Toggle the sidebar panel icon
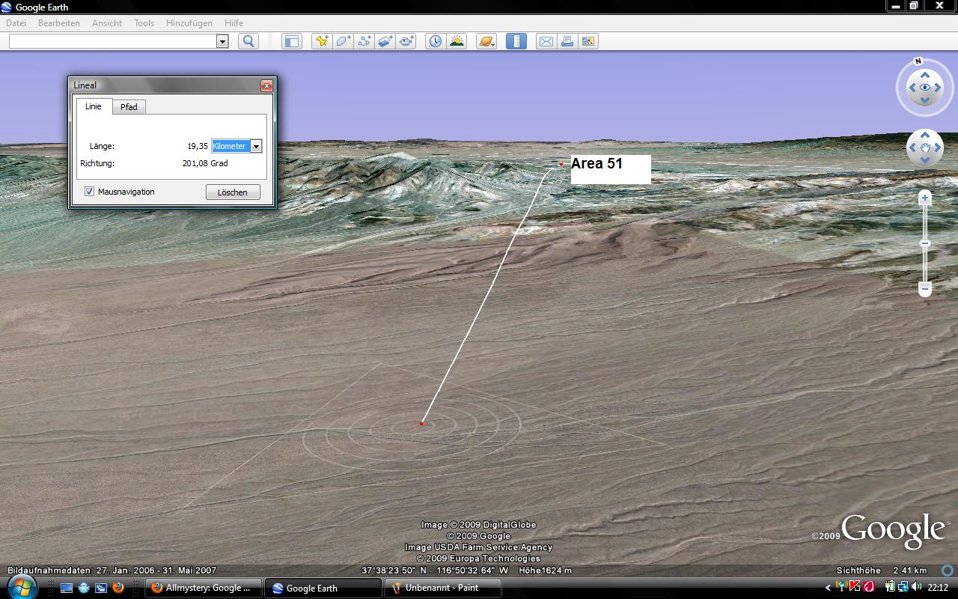 tap(291, 41)
